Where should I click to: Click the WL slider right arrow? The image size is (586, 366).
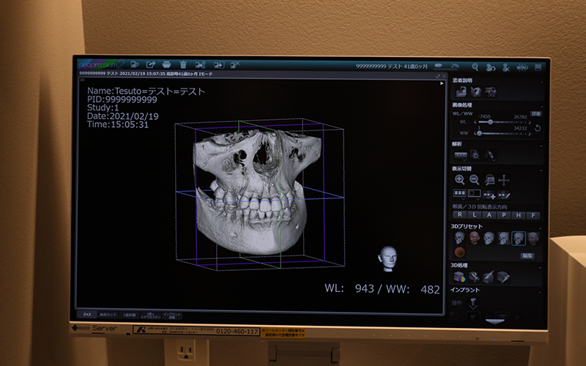(x=530, y=122)
